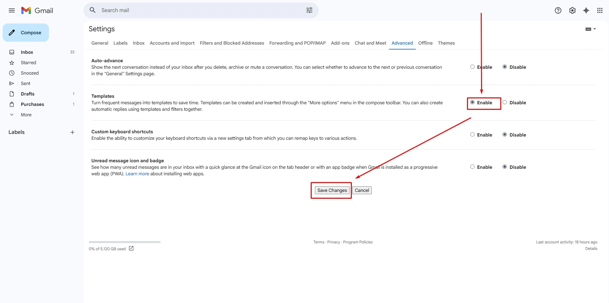This screenshot has width=609, height=303.
Task: Open the Support help icon
Action: 558,10
